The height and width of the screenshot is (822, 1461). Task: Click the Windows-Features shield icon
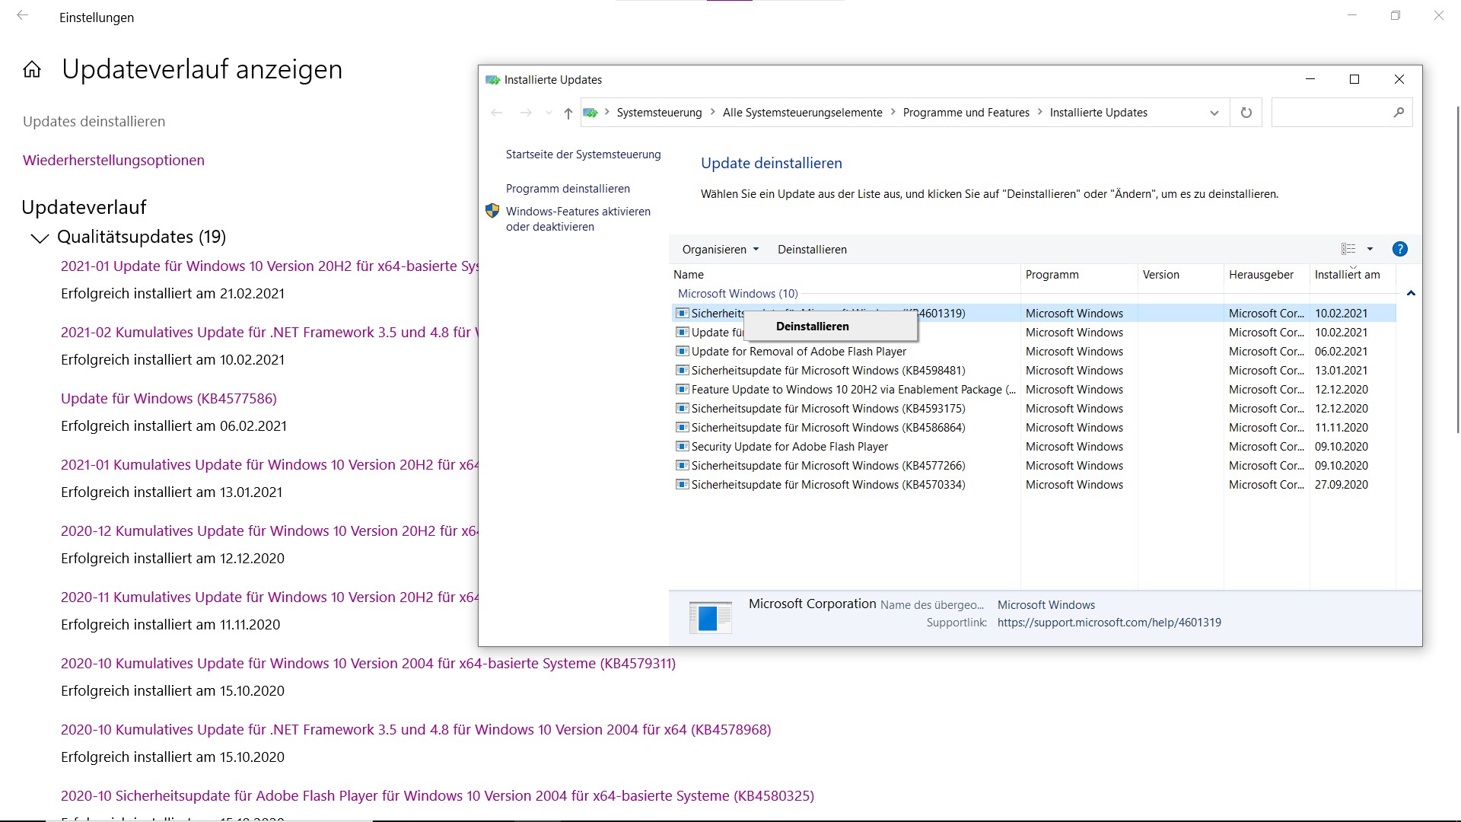click(492, 212)
